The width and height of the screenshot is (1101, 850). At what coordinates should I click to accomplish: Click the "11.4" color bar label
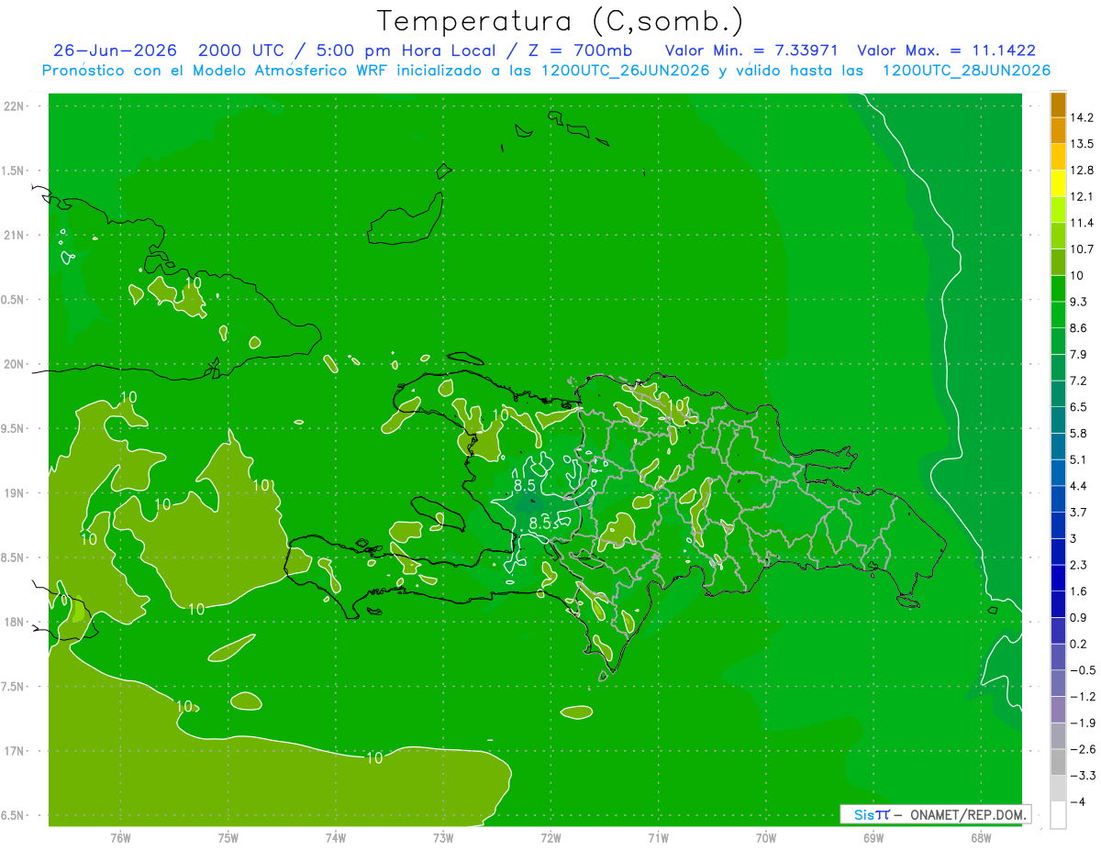(1082, 223)
